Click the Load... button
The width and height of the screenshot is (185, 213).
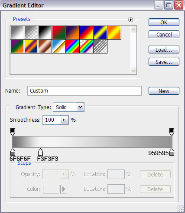(164, 50)
